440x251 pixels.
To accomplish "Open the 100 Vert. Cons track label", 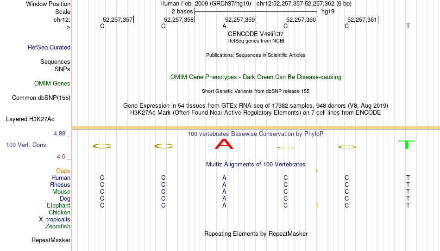I will click(26, 145).
